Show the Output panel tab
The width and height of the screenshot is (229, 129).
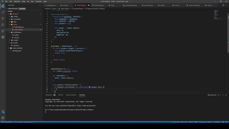60,95
